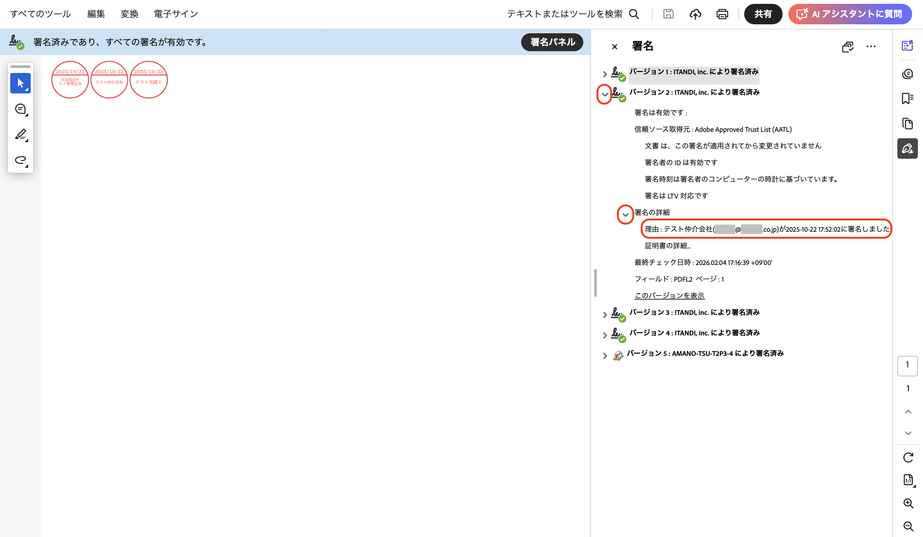Select the freehand lasso draw tool
Viewport: 923px width, 537px height.
[21, 160]
